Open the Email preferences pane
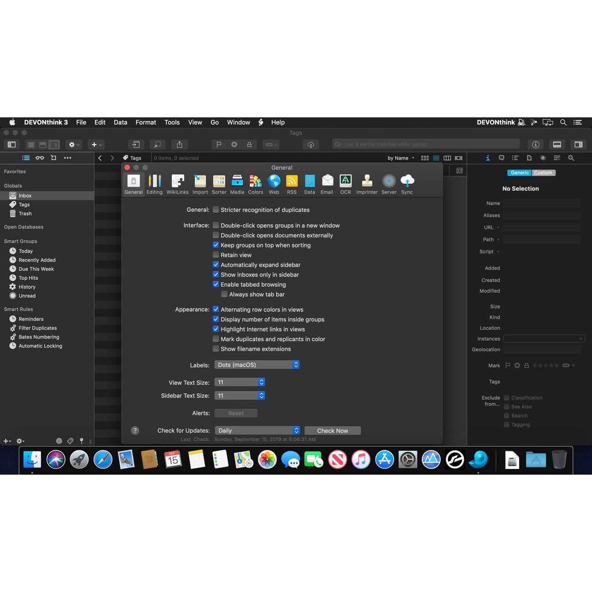 tap(327, 184)
